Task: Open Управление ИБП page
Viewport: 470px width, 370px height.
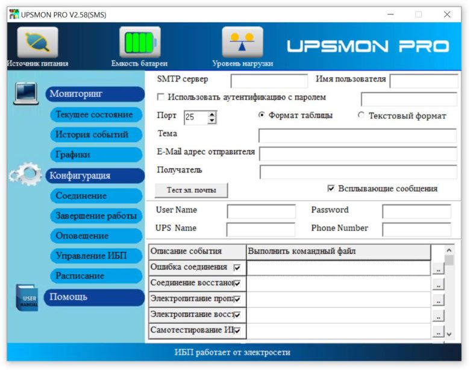Action: [96, 256]
